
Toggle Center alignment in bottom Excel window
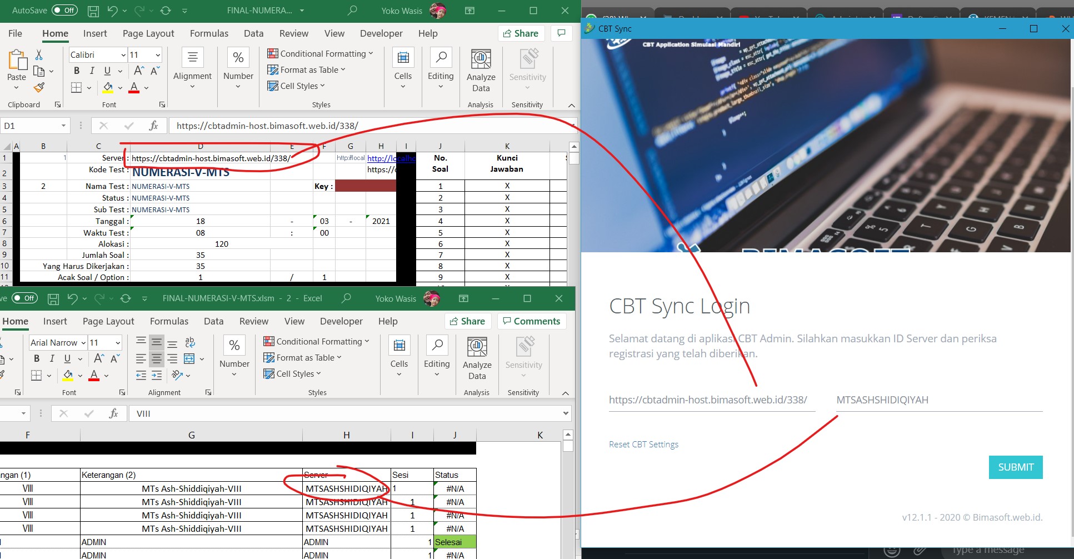(157, 359)
